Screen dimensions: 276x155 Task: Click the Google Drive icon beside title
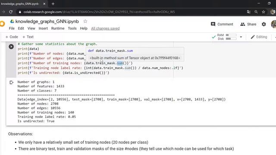tap(12, 21)
